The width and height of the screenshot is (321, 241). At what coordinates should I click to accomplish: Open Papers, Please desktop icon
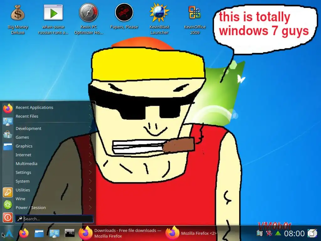pyautogui.click(x=124, y=16)
